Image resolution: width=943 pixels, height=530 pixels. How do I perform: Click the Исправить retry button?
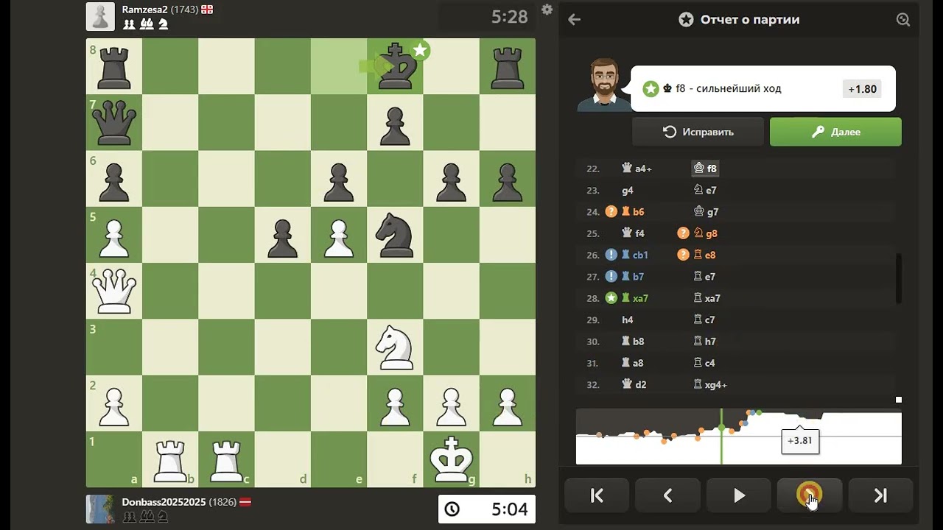pyautogui.click(x=698, y=132)
